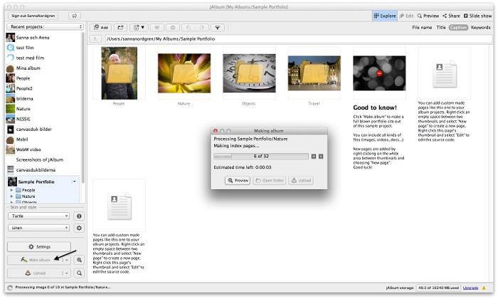Click the magnifier icon beside Upload

pyautogui.click(x=79, y=273)
